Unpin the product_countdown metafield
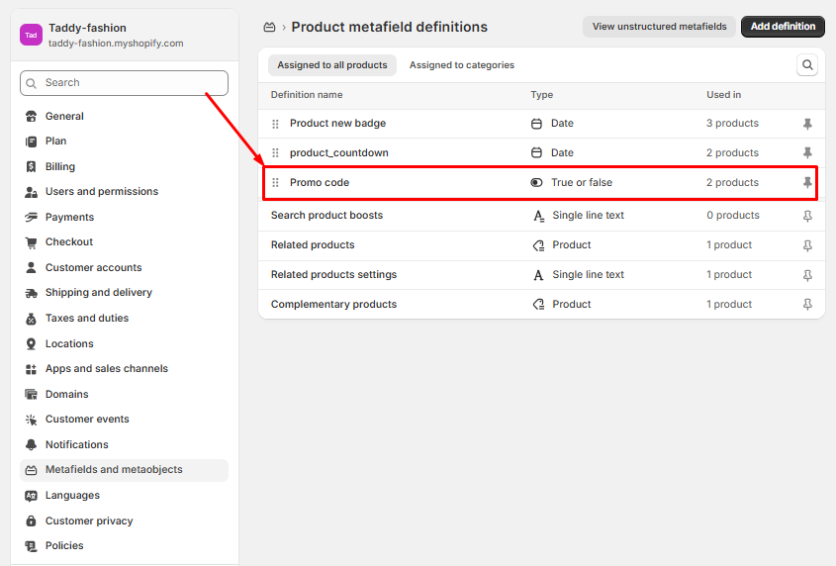This screenshot has height=566, width=836. coord(807,153)
